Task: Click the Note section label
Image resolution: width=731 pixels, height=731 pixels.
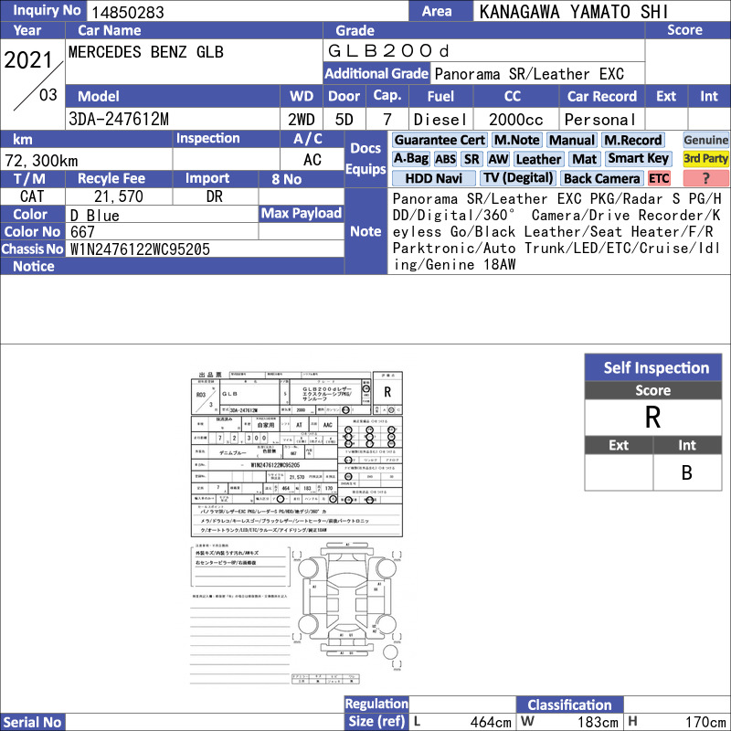Action: pos(365,231)
